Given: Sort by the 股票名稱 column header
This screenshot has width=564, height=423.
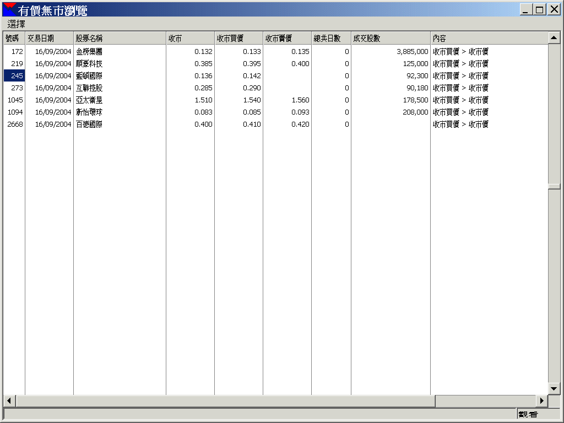Looking at the screenshot, I should [120, 38].
